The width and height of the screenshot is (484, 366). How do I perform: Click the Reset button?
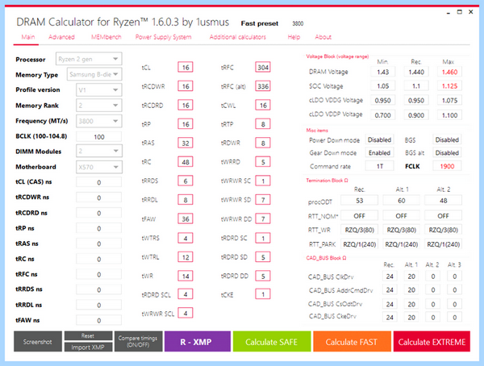88,335
